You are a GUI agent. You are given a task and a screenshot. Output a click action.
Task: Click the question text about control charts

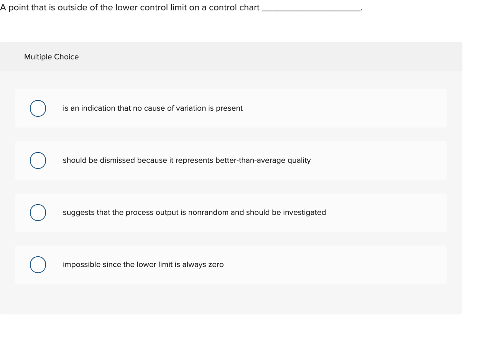pyautogui.click(x=130, y=7)
